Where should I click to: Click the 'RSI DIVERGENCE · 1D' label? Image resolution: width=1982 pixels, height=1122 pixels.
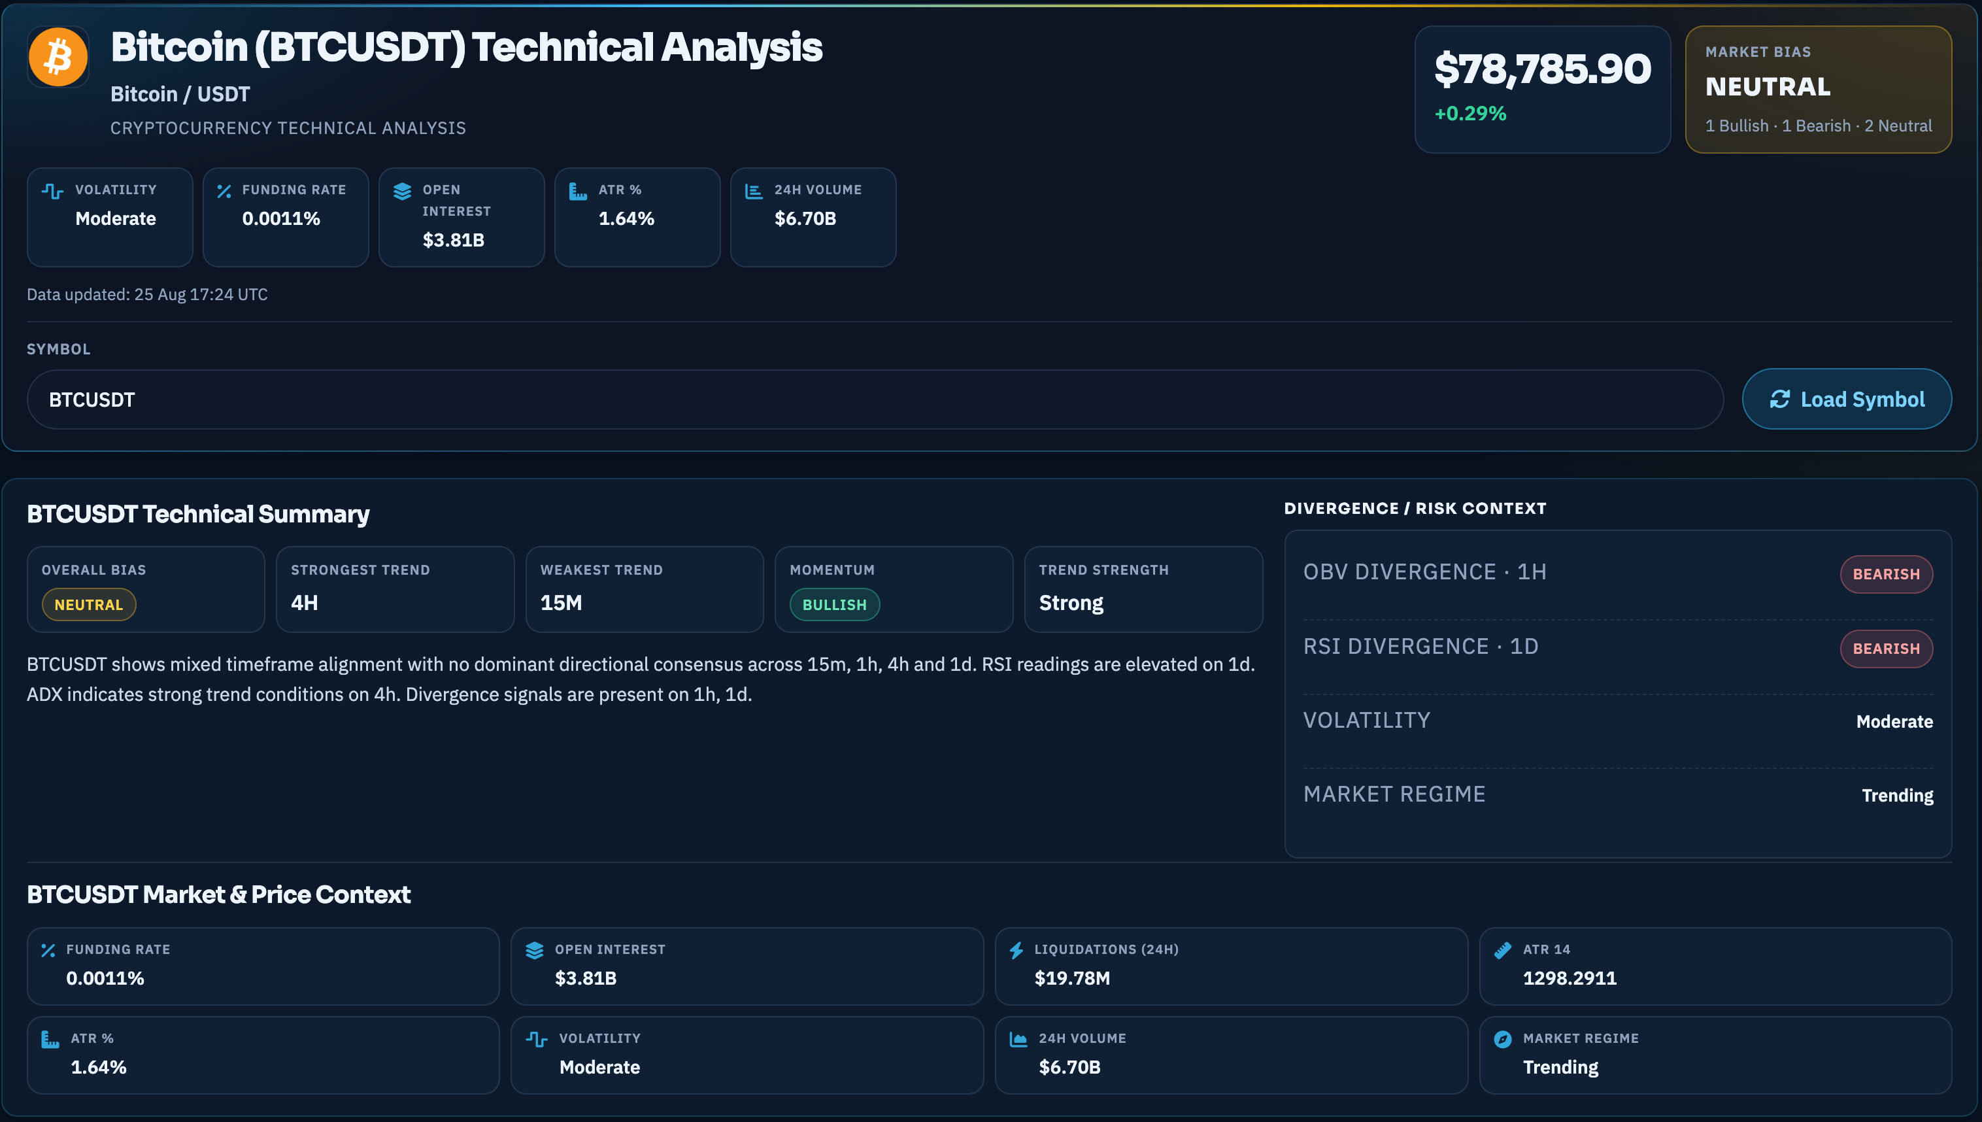pyautogui.click(x=1420, y=647)
